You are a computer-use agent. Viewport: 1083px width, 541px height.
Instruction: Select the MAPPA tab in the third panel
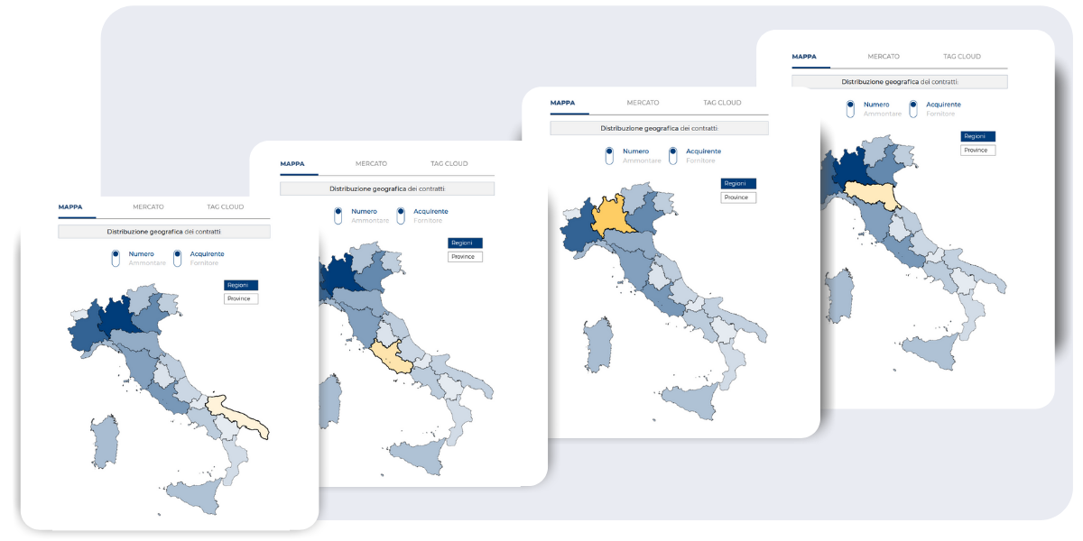click(x=564, y=103)
